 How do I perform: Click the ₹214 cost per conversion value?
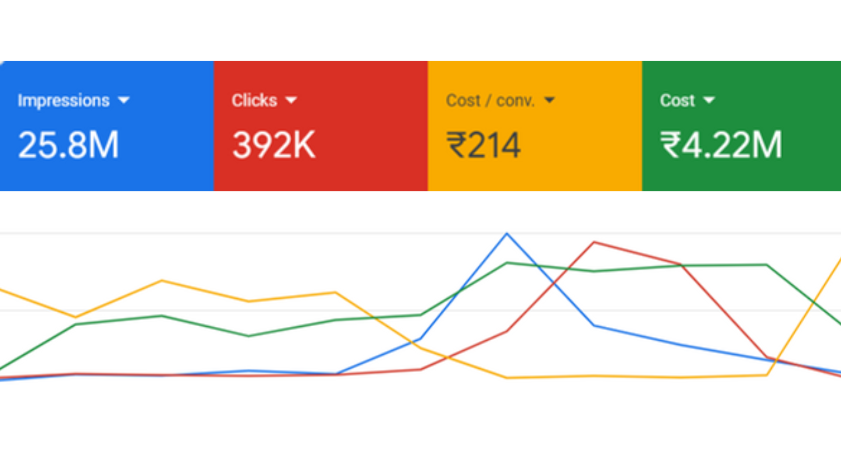pyautogui.click(x=484, y=145)
